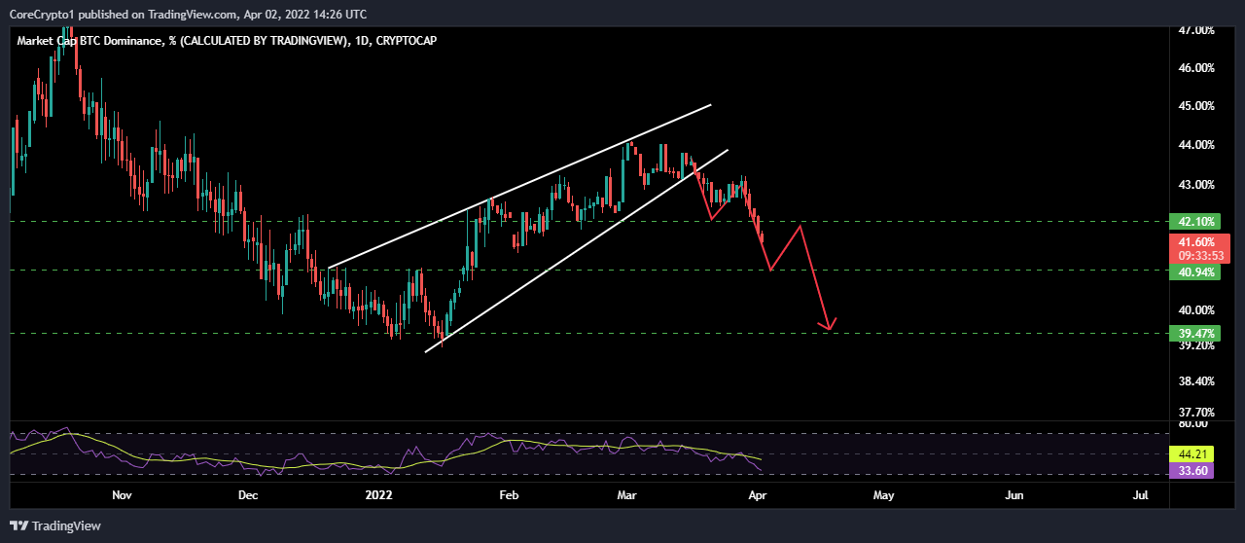Click the 37.70% price axis label
The image size is (1245, 543).
tap(1194, 413)
